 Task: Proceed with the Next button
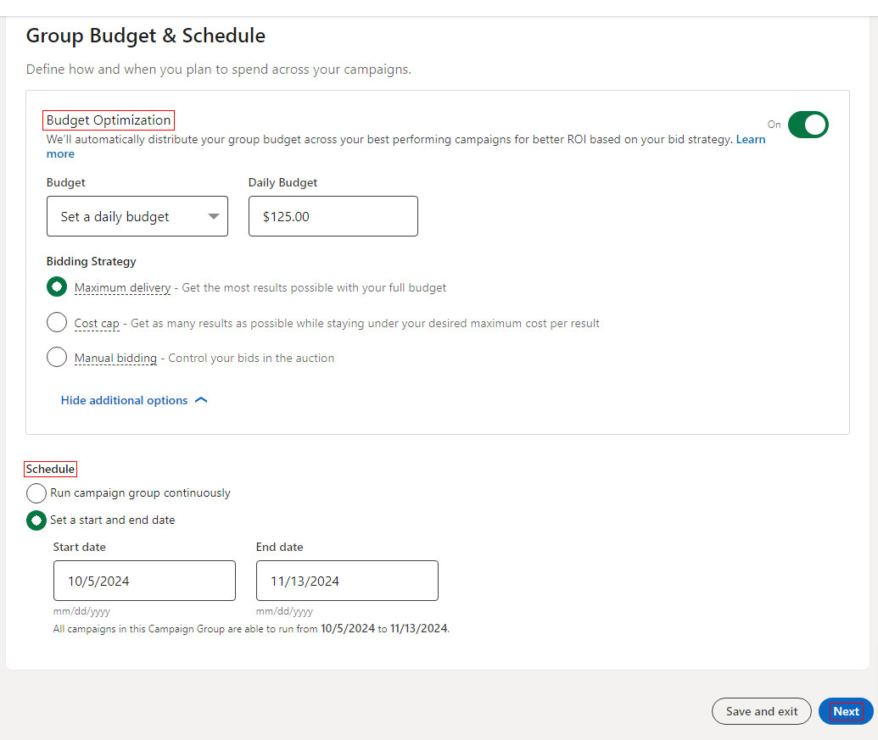(846, 711)
